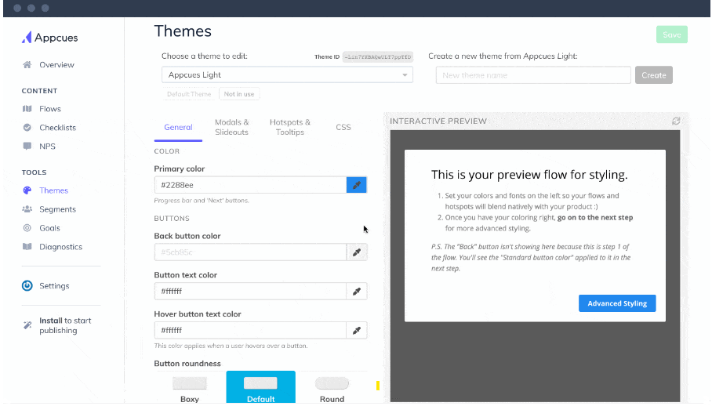Switch to Hotspots & Tooltips tab
Image resolution: width=712 pixels, height=406 pixels.
pyautogui.click(x=289, y=127)
